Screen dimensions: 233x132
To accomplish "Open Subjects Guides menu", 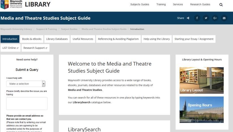I will pos(140,5).
